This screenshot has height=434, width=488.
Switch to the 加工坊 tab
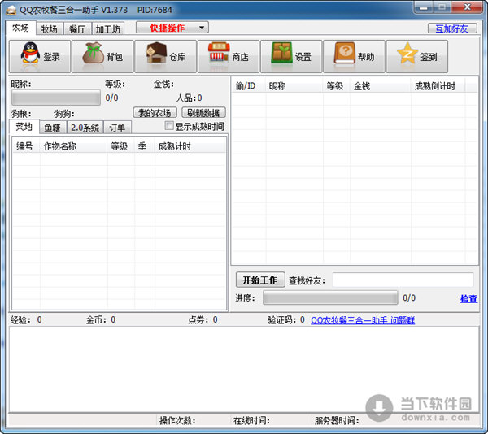(x=107, y=29)
